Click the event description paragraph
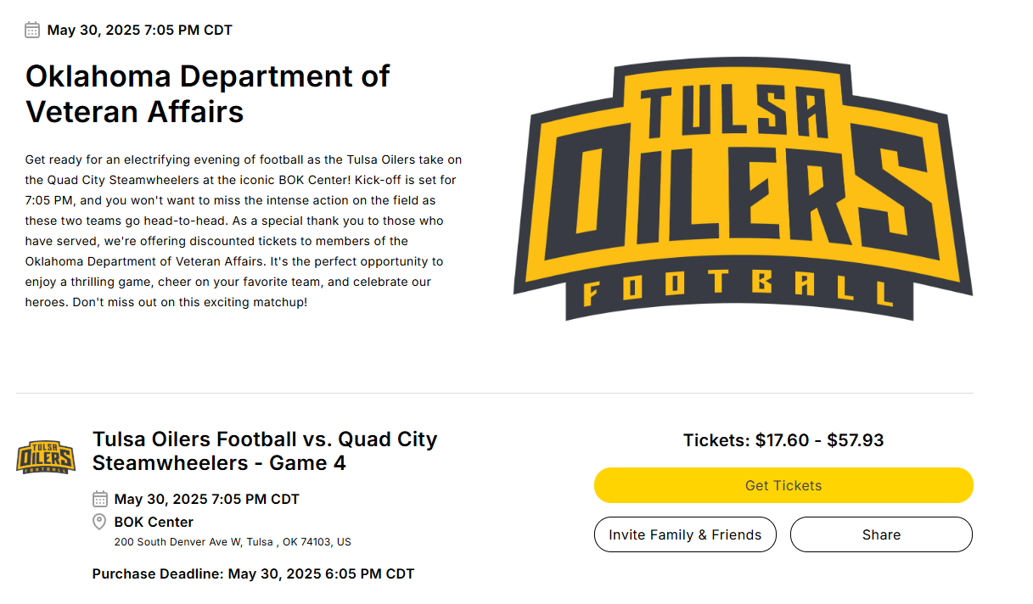 244,231
